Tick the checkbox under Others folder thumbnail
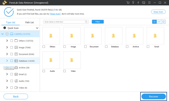169x101 pixels. (44, 46)
